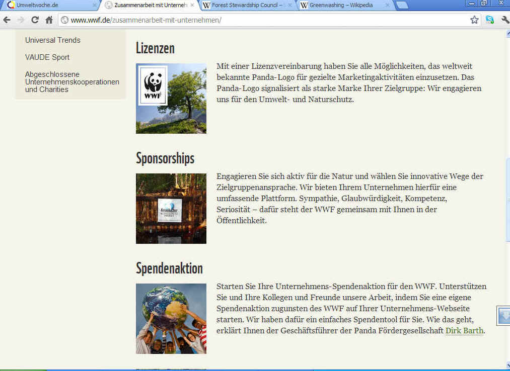510x371 pixels.
Task: Open the WWF panda logo tree thumbnail
Action: pos(171,99)
